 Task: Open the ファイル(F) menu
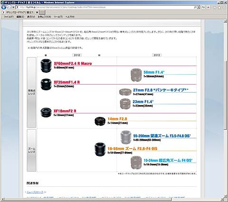(x=9, y=17)
